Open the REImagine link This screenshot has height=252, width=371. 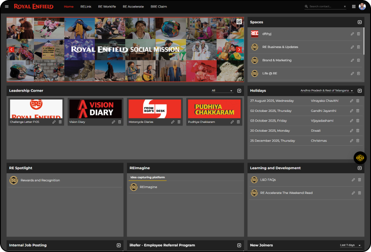(x=148, y=187)
